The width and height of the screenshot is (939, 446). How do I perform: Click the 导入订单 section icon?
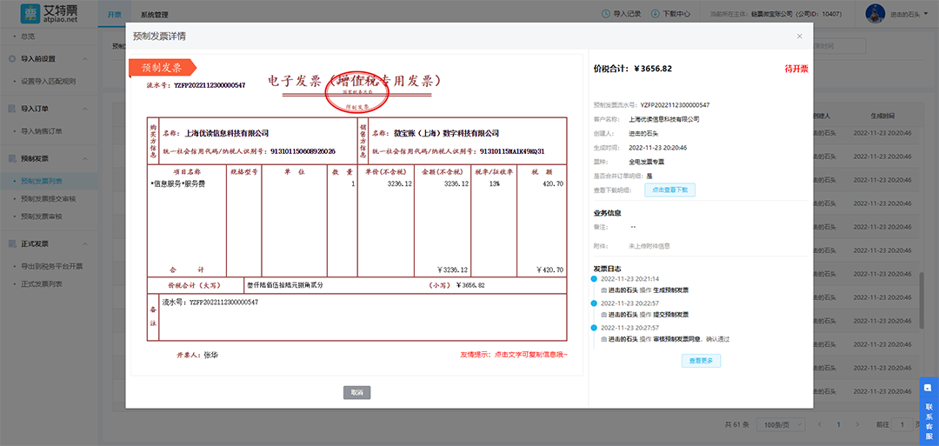tap(12, 109)
